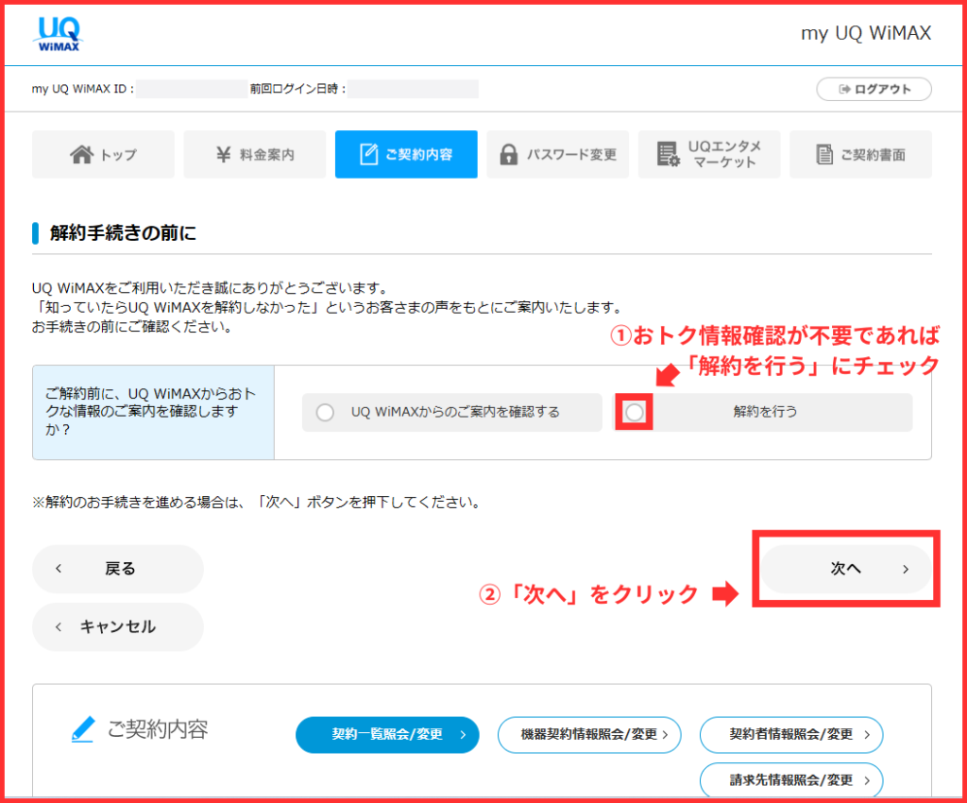Click the chevron on 機器契約情報照会/変更
Viewport: 967px width, 803px height.
[x=665, y=735]
